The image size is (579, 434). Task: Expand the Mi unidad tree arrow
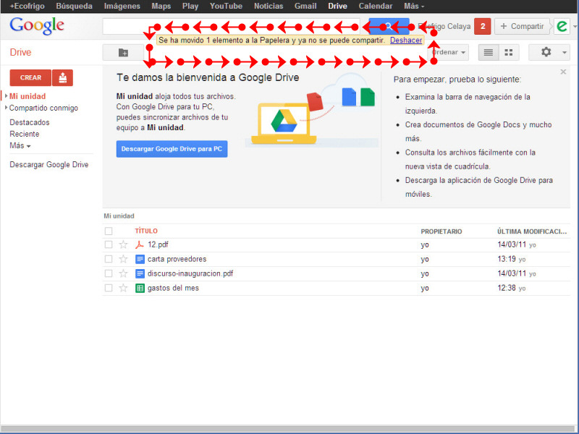point(6,96)
